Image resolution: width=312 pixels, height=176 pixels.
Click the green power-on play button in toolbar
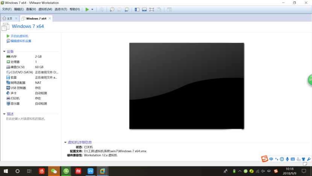[87, 9]
